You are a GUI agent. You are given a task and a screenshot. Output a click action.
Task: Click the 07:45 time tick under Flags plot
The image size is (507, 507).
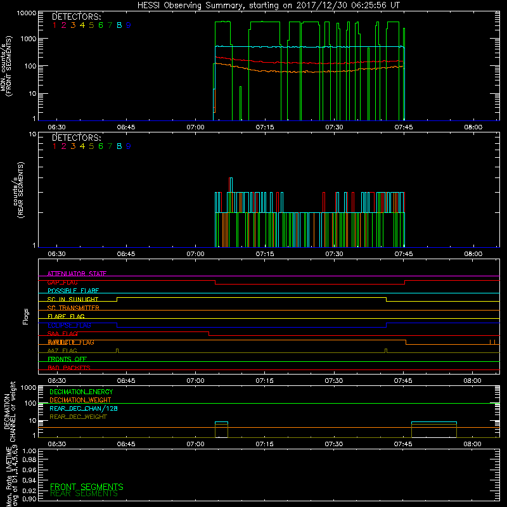(x=403, y=381)
